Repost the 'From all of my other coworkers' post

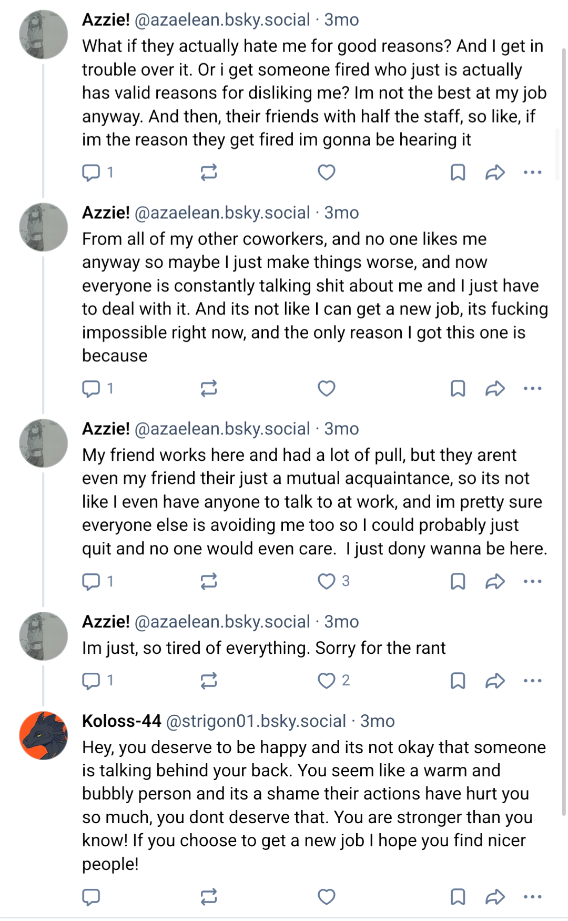pyautogui.click(x=209, y=389)
